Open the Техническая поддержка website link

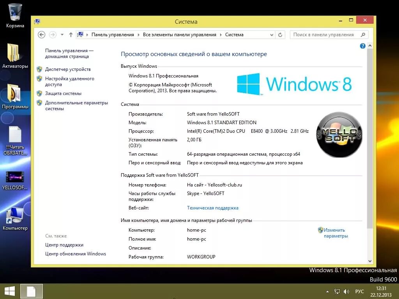coord(212,208)
